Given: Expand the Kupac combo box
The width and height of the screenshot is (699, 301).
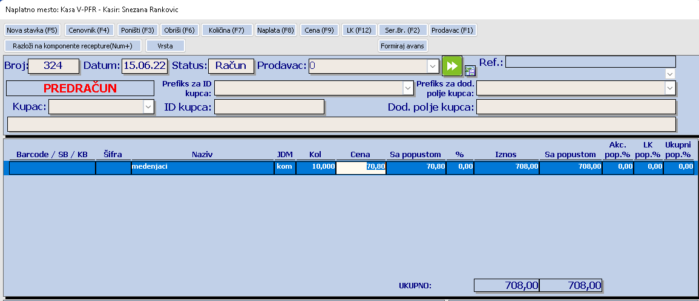Looking at the screenshot, I should pyautogui.click(x=148, y=107).
